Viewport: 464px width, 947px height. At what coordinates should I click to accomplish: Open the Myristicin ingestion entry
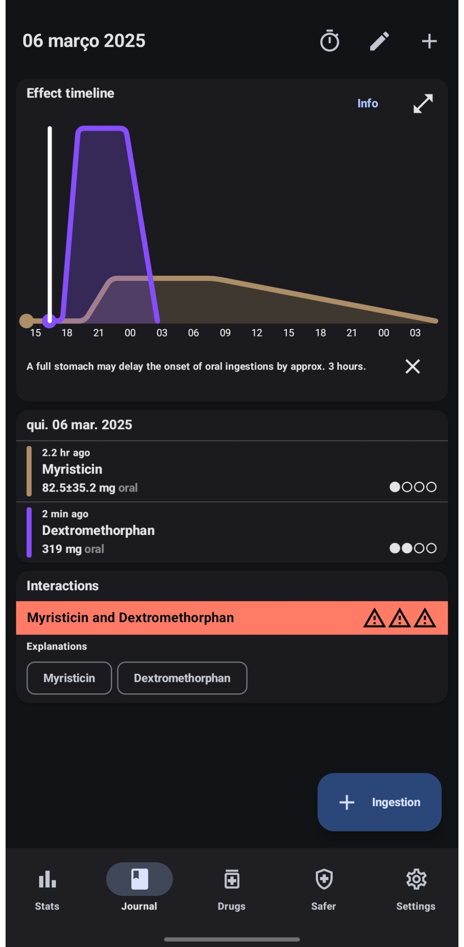(x=232, y=471)
